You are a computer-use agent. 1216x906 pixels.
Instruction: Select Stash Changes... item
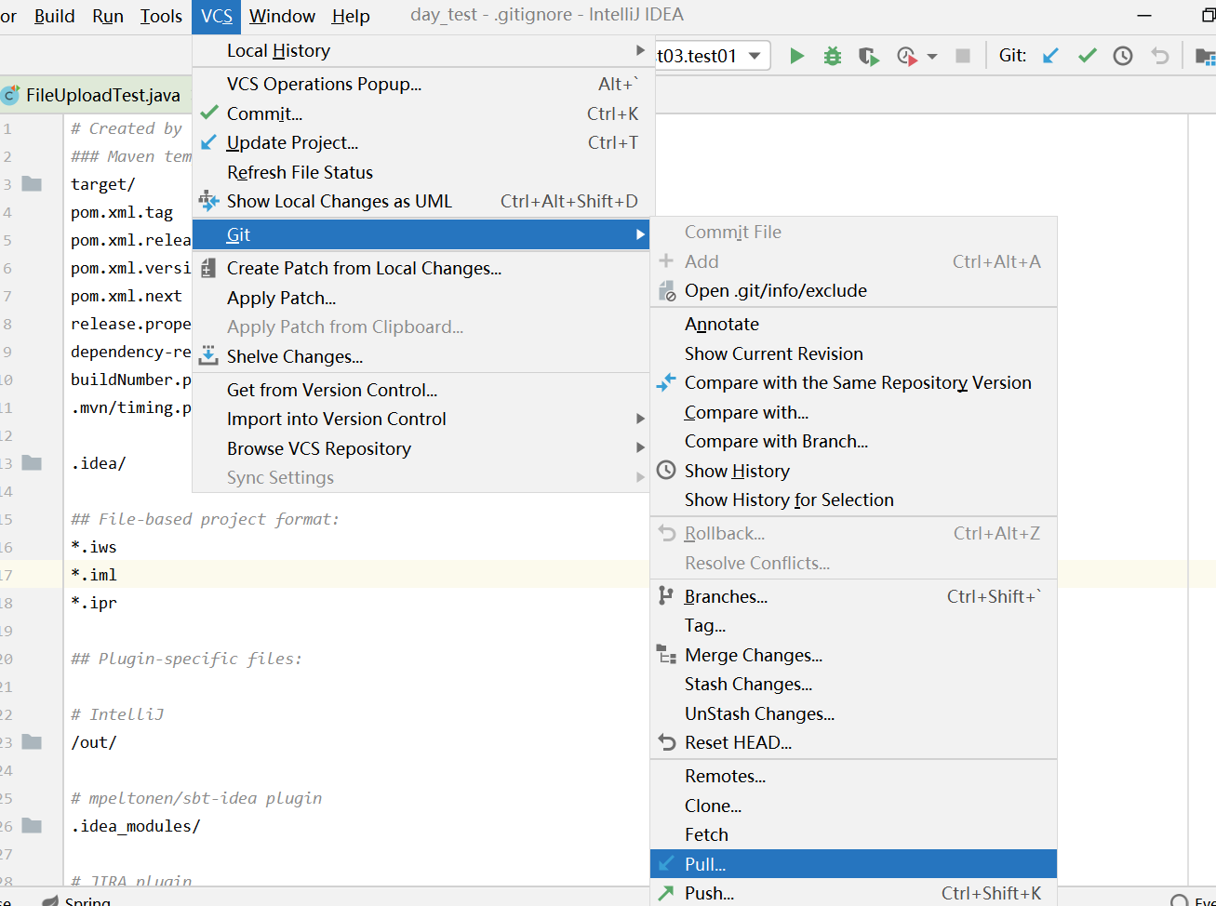(853, 684)
